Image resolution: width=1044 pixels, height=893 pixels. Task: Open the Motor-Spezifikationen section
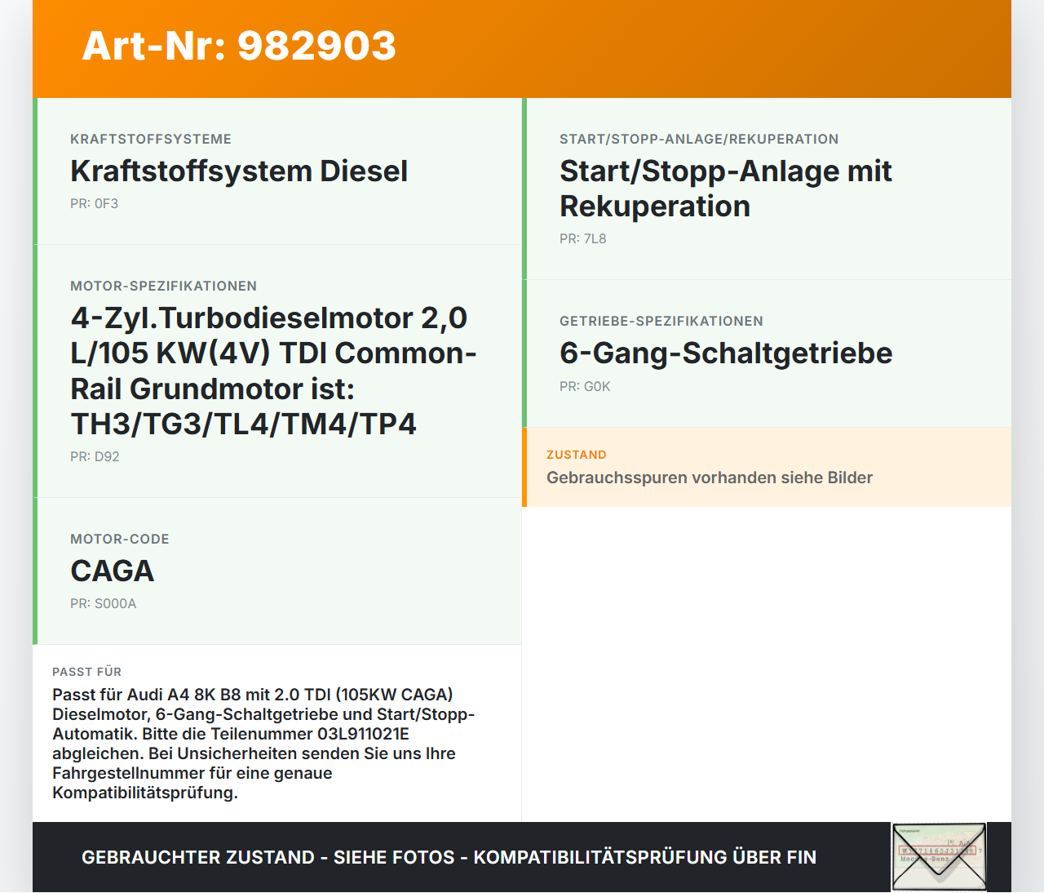click(163, 286)
